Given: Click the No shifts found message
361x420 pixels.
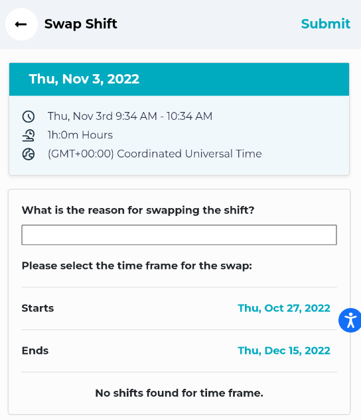Looking at the screenshot, I should click(x=179, y=393).
